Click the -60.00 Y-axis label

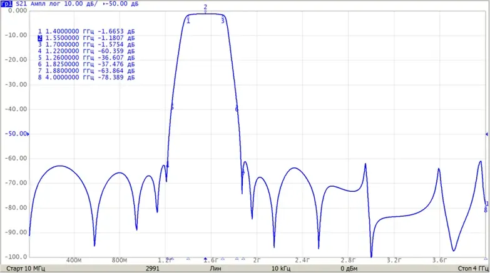tap(16, 159)
